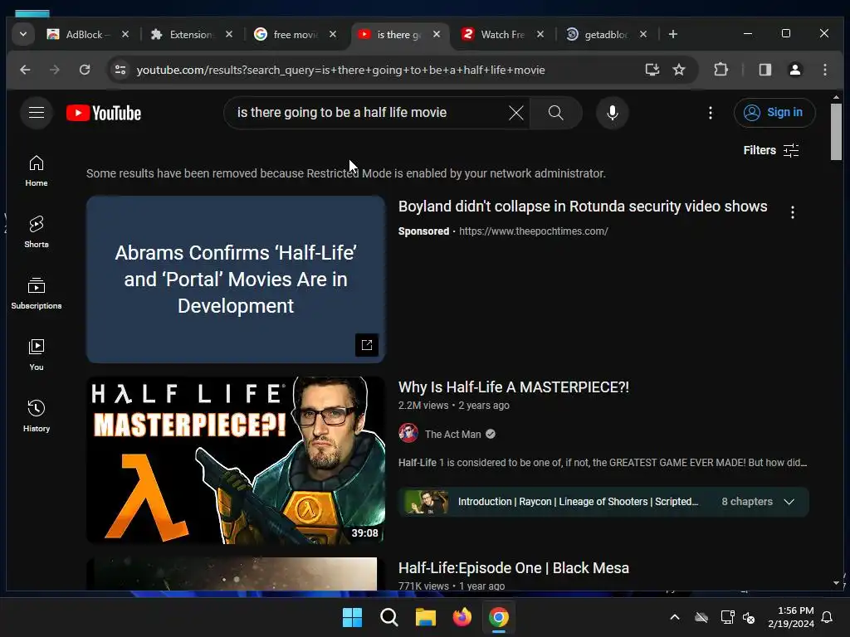The width and height of the screenshot is (850, 637).
Task: Open Shorts in the sidebar
Action: 37,232
